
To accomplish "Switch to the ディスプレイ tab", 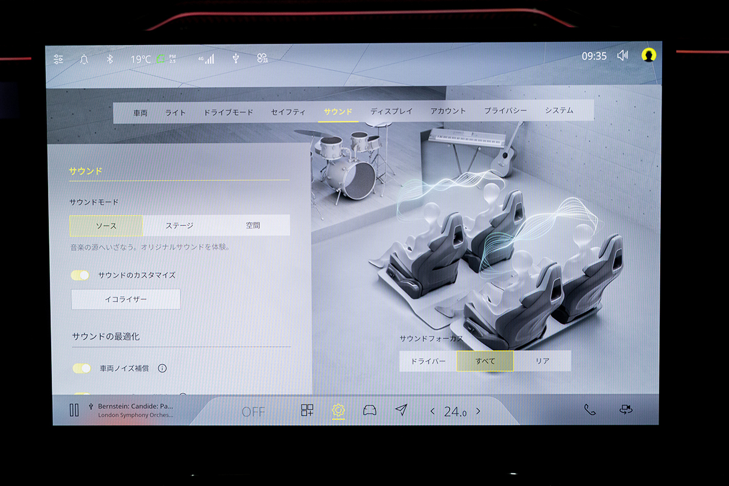I will (x=391, y=111).
